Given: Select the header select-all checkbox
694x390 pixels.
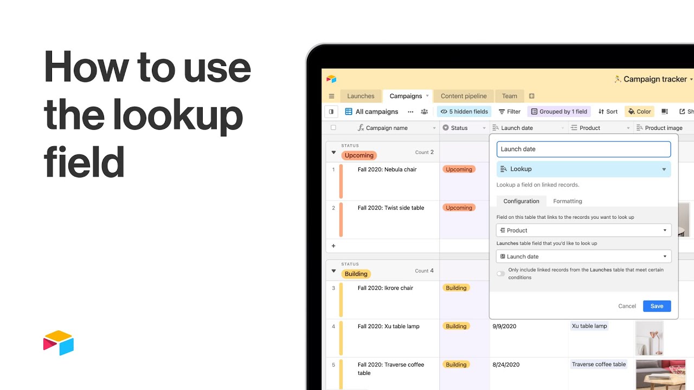Looking at the screenshot, I should (x=333, y=128).
